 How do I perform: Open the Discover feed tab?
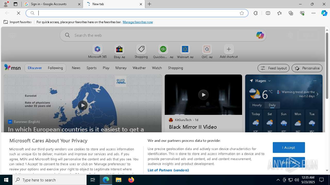point(35,68)
